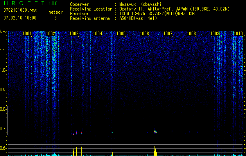246x156 pixels.
Task: Click the bright meteor echo after 1006
Action: pos(155,131)
